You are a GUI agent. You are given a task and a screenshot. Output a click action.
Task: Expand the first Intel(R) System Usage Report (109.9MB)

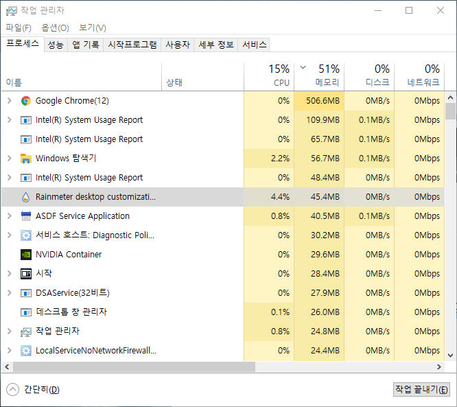[x=10, y=120]
